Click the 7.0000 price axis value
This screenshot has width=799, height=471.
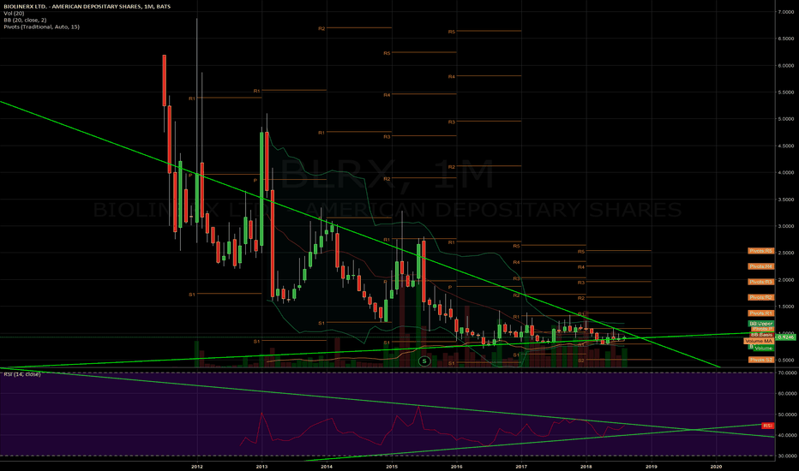click(786, 12)
